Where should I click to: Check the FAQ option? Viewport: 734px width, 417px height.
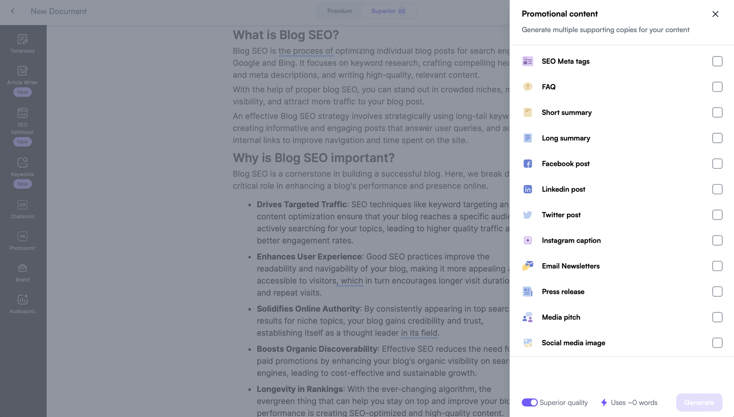(717, 87)
